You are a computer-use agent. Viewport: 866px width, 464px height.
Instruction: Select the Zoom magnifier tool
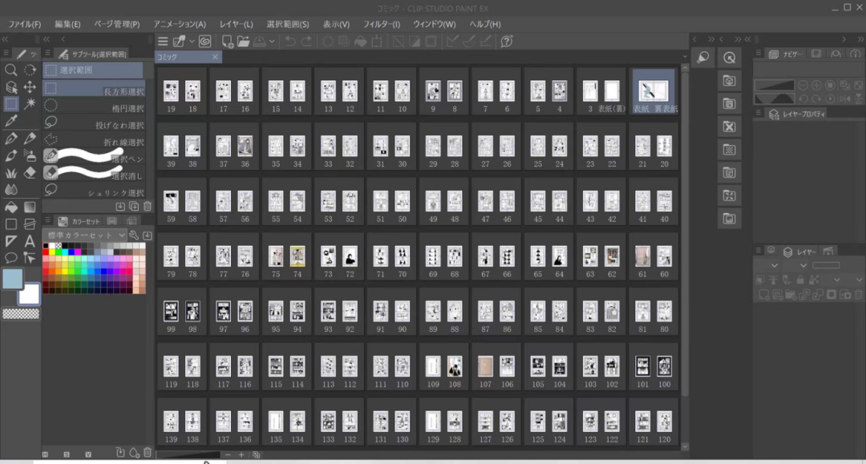point(10,70)
